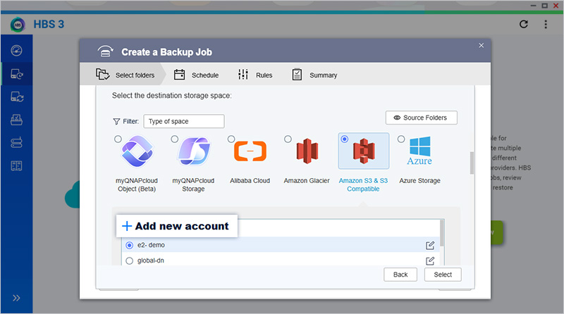564x314 pixels.
Task: Click the Back button
Action: (400, 275)
